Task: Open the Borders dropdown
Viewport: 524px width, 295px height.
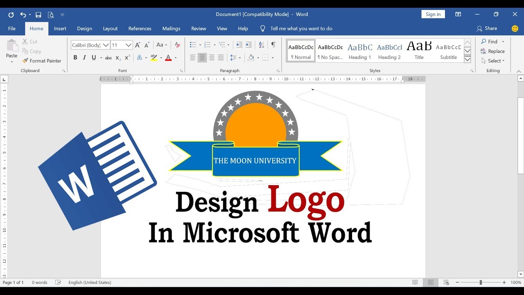Action: pos(273,58)
